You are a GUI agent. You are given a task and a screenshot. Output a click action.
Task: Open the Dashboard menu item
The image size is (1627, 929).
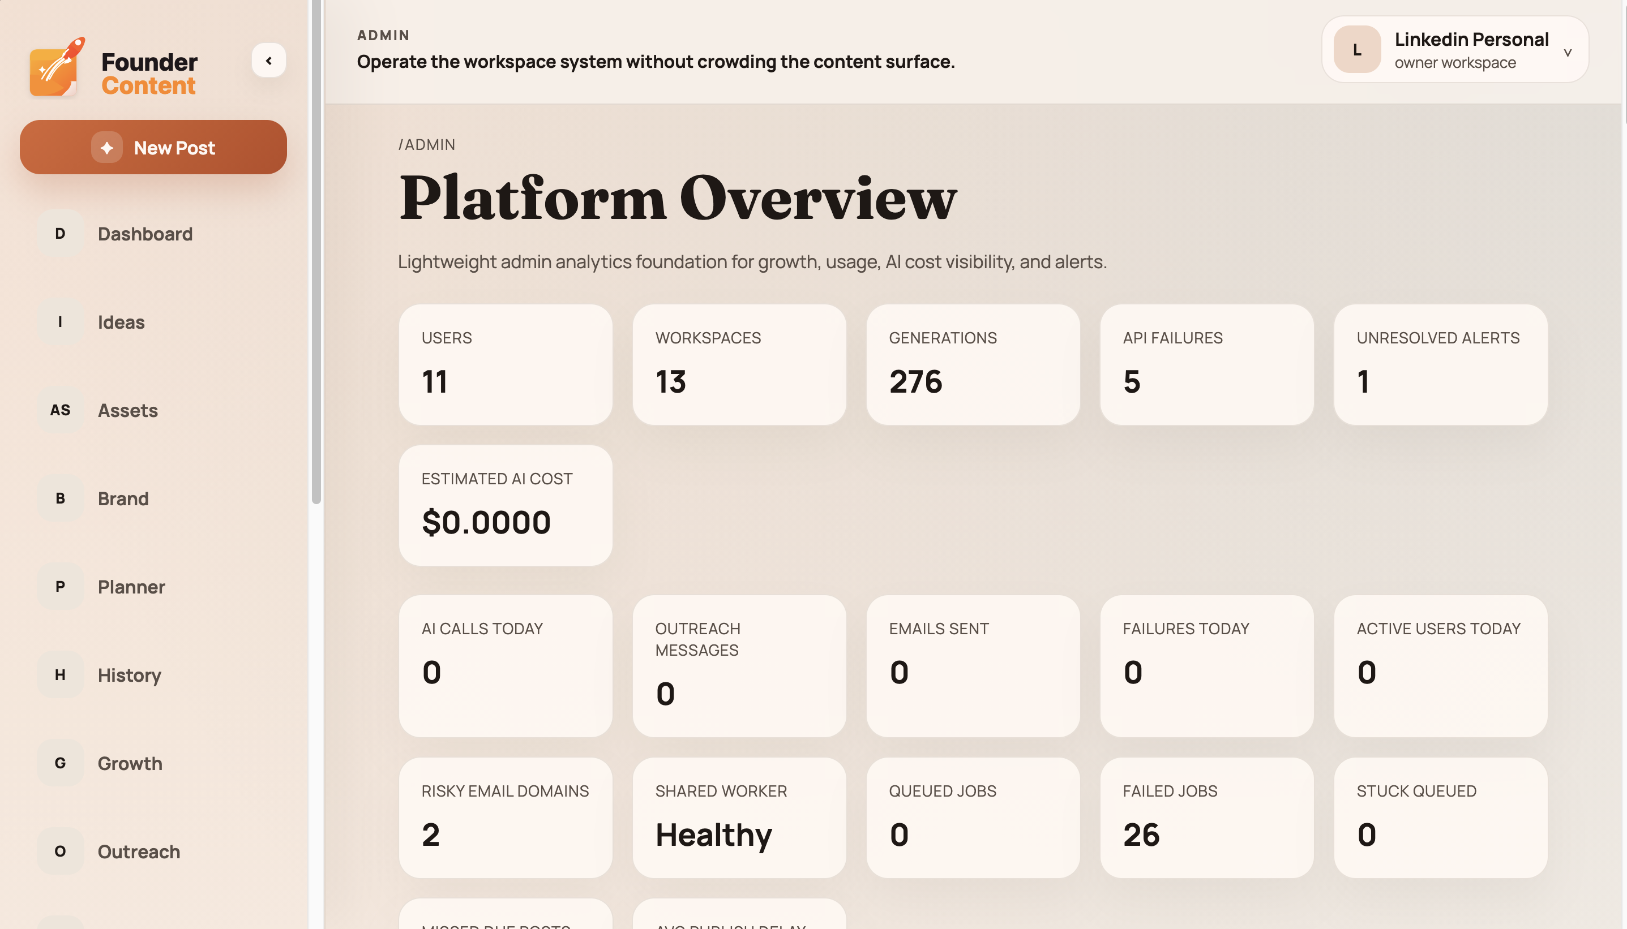(x=153, y=234)
